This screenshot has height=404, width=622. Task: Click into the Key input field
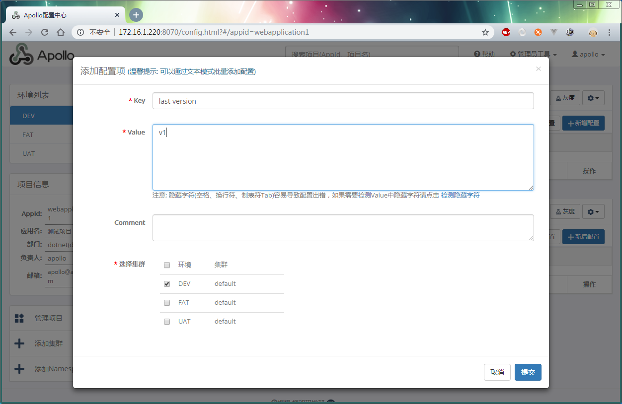click(x=343, y=101)
